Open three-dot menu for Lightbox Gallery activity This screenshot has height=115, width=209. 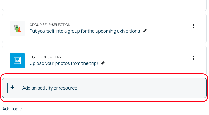(193, 58)
